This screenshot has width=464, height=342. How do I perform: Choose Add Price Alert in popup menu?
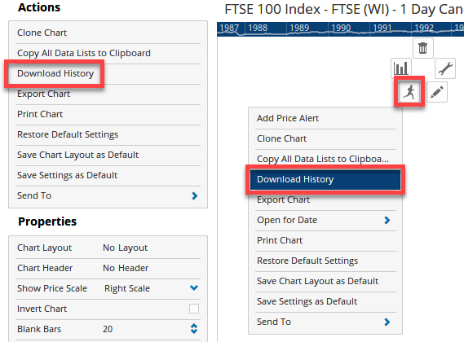tap(325, 118)
